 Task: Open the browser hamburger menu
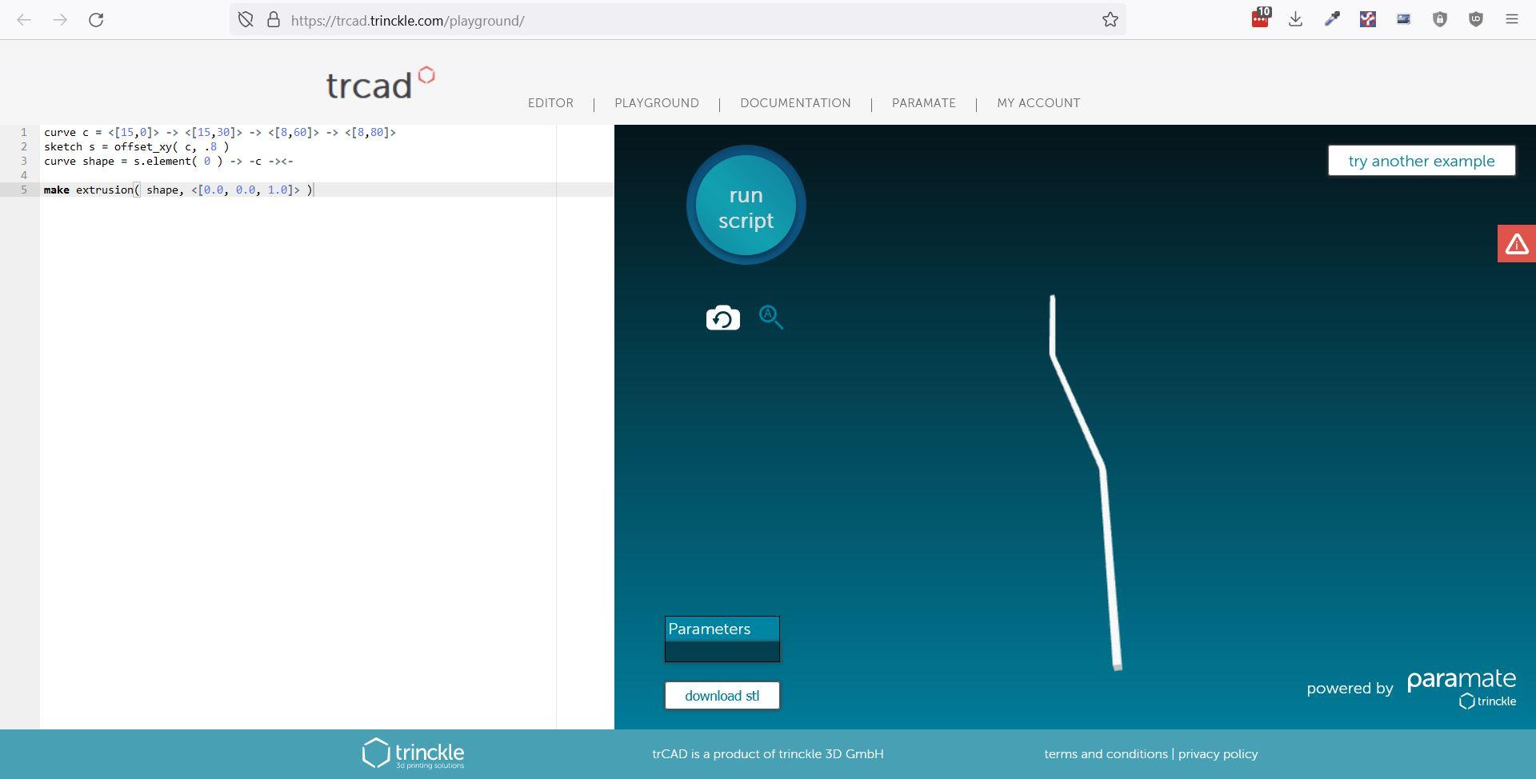[1512, 18]
